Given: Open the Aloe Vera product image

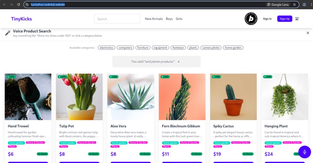Looking at the screenshot, I should (x=130, y=97).
